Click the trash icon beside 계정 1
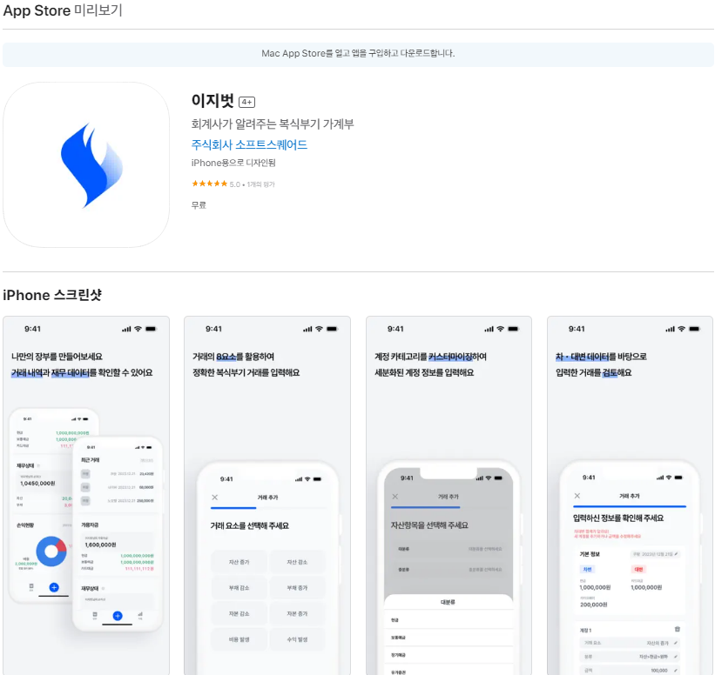The height and width of the screenshot is (675, 715). point(678,629)
